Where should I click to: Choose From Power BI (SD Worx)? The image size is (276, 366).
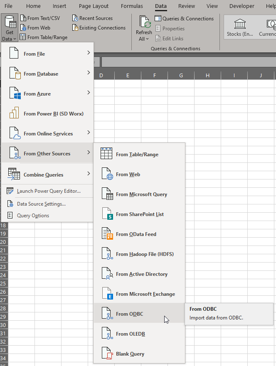pos(47,114)
